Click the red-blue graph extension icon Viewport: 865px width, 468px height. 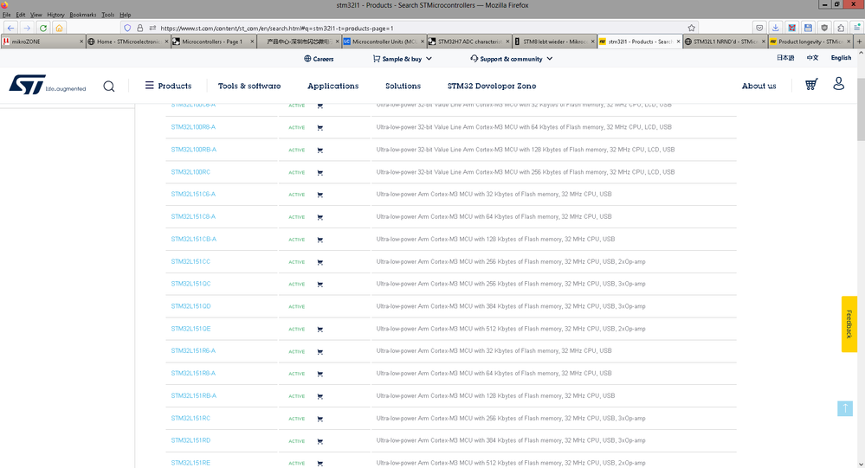pos(792,28)
